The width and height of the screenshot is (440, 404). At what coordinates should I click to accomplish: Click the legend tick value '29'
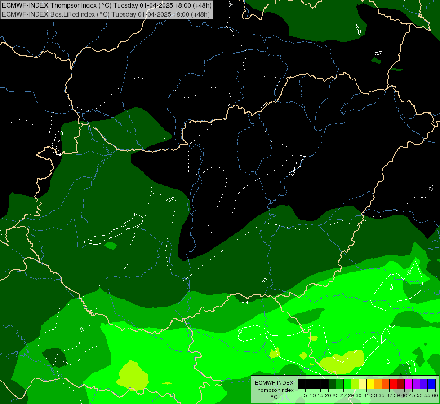[351, 395]
